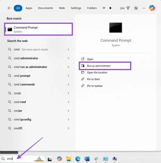161x163 pixels.
Task: Expand chevron next to 'cmd ipconfig'
Action: 68,119
